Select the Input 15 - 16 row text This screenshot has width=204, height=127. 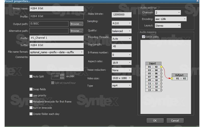pyautogui.click(x=153, y=90)
